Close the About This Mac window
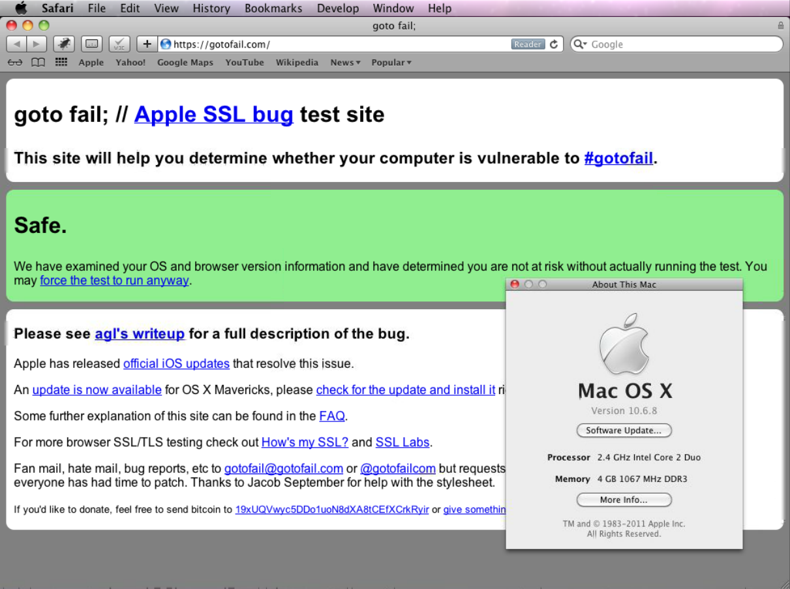 [514, 284]
